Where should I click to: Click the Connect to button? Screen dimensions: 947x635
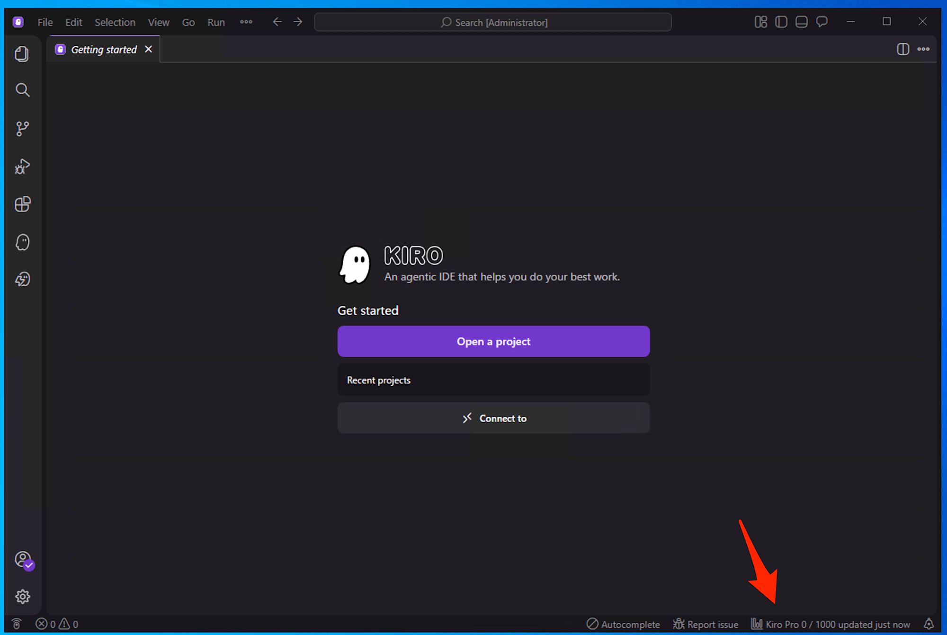point(493,418)
